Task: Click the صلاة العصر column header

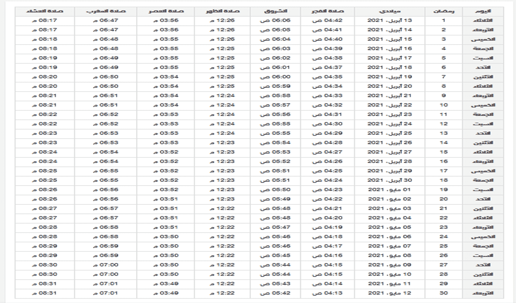Action: tap(165, 11)
